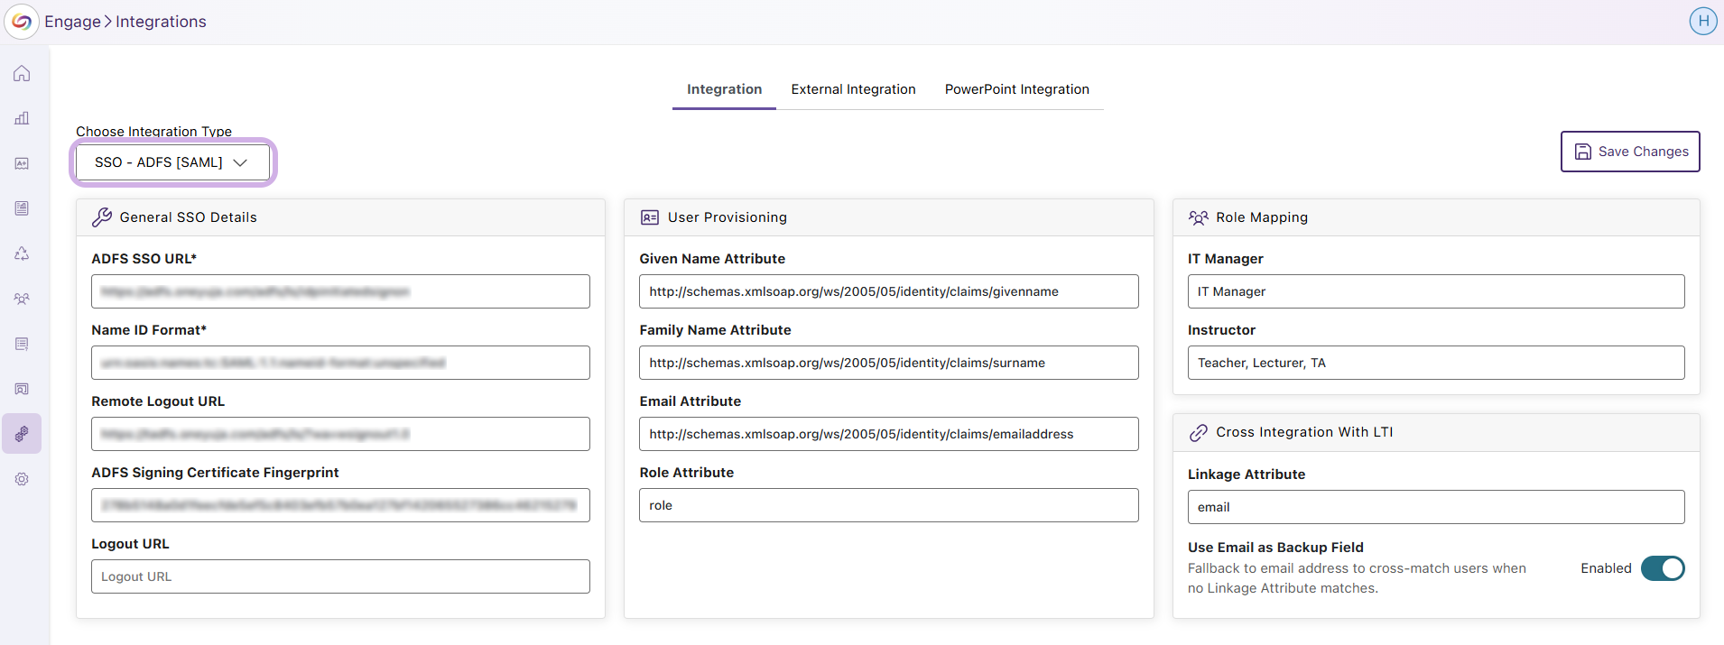Click the A+ grading sidebar icon
The width and height of the screenshot is (1724, 645).
tap(22, 163)
